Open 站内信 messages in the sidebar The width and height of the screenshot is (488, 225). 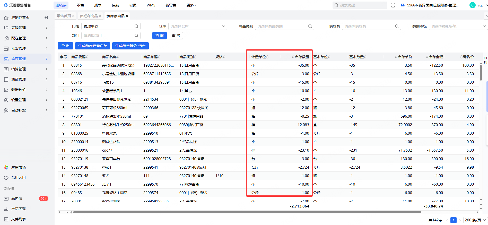tap(17, 198)
